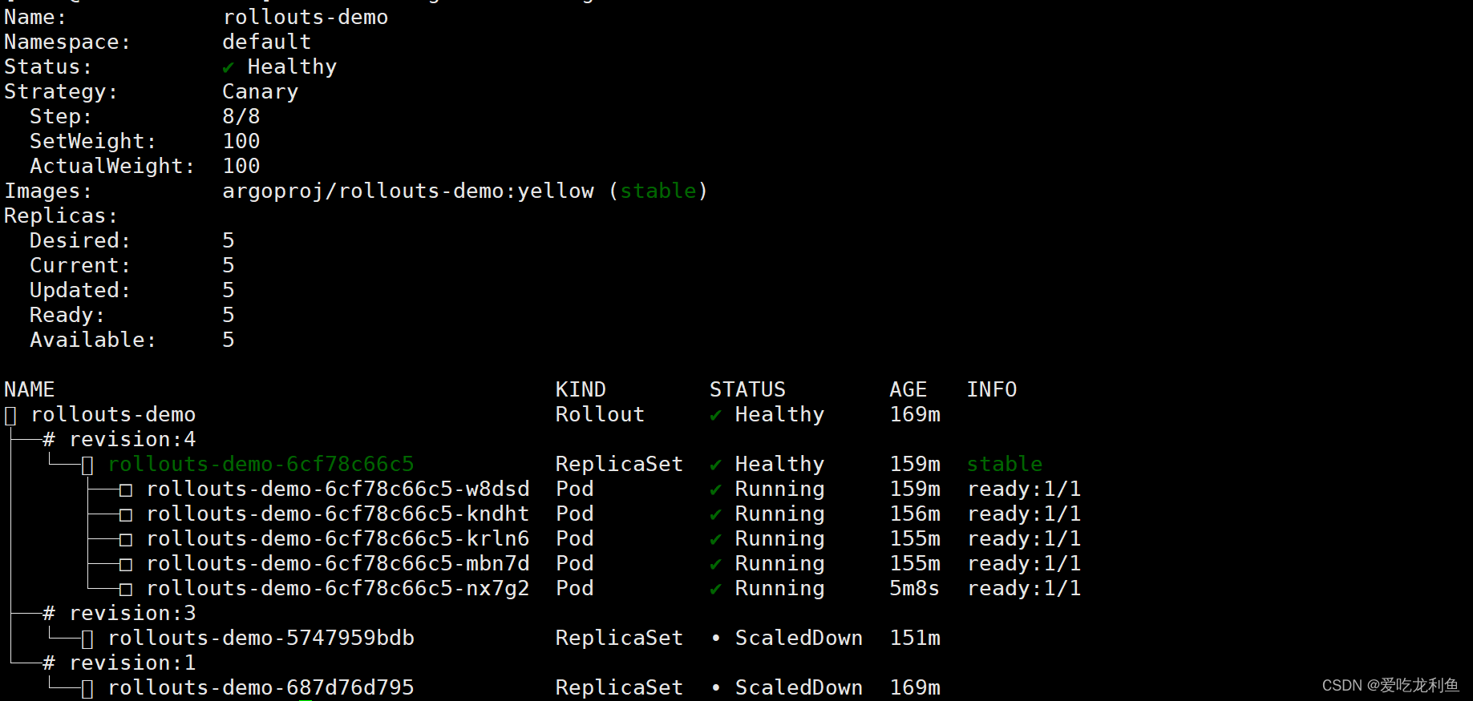The height and width of the screenshot is (701, 1473).
Task: Click age '156m' in the kndht pod row
Action: point(915,514)
